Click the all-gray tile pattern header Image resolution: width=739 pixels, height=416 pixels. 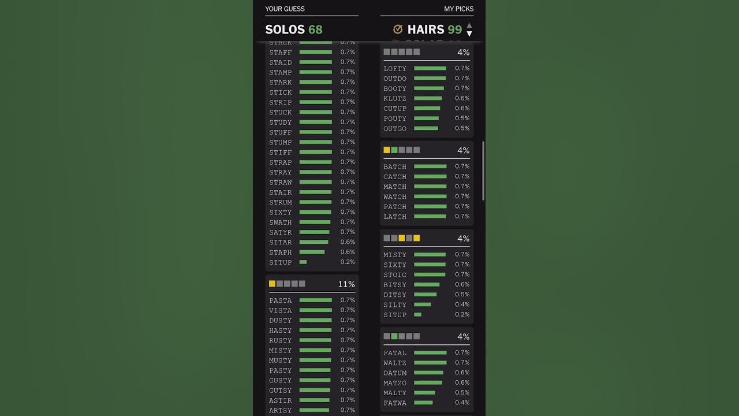tap(402, 52)
